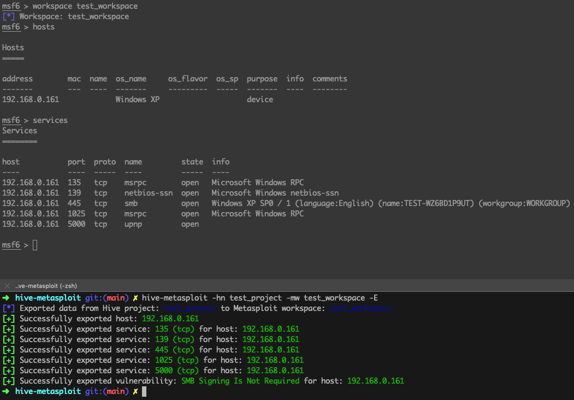Click the 'Services' table heading
The image size is (574, 400).
click(x=20, y=131)
